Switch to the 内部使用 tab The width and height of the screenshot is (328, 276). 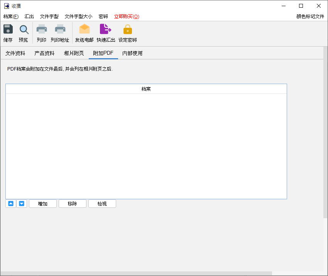(132, 53)
